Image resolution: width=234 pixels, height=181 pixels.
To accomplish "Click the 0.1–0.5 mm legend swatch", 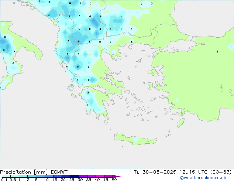I will [6, 176].
